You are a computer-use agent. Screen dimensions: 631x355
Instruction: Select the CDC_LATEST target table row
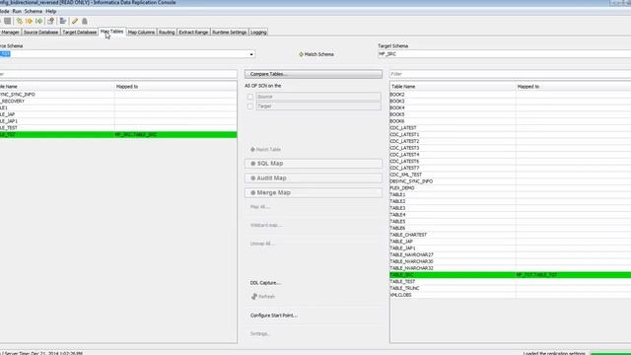(x=511, y=128)
